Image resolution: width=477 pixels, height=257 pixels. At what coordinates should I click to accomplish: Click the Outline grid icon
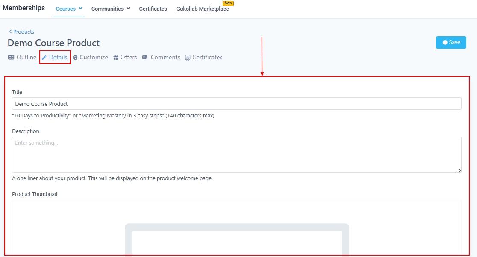coord(11,57)
